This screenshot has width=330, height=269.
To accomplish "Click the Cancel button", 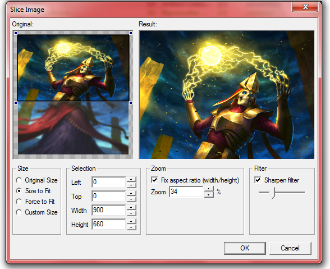I will click(x=290, y=248).
